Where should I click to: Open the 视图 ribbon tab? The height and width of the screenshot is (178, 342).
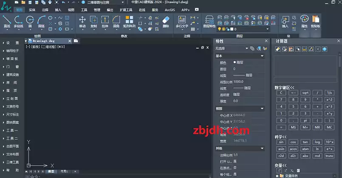click(71, 10)
